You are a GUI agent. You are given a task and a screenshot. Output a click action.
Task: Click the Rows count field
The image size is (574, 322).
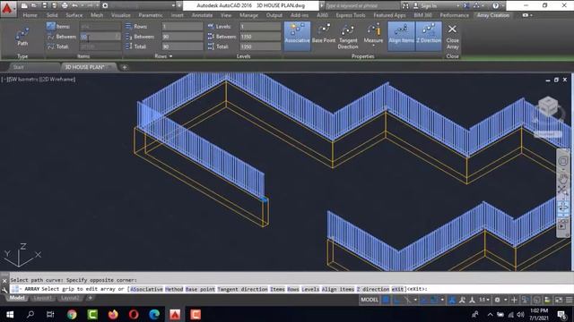[182, 26]
